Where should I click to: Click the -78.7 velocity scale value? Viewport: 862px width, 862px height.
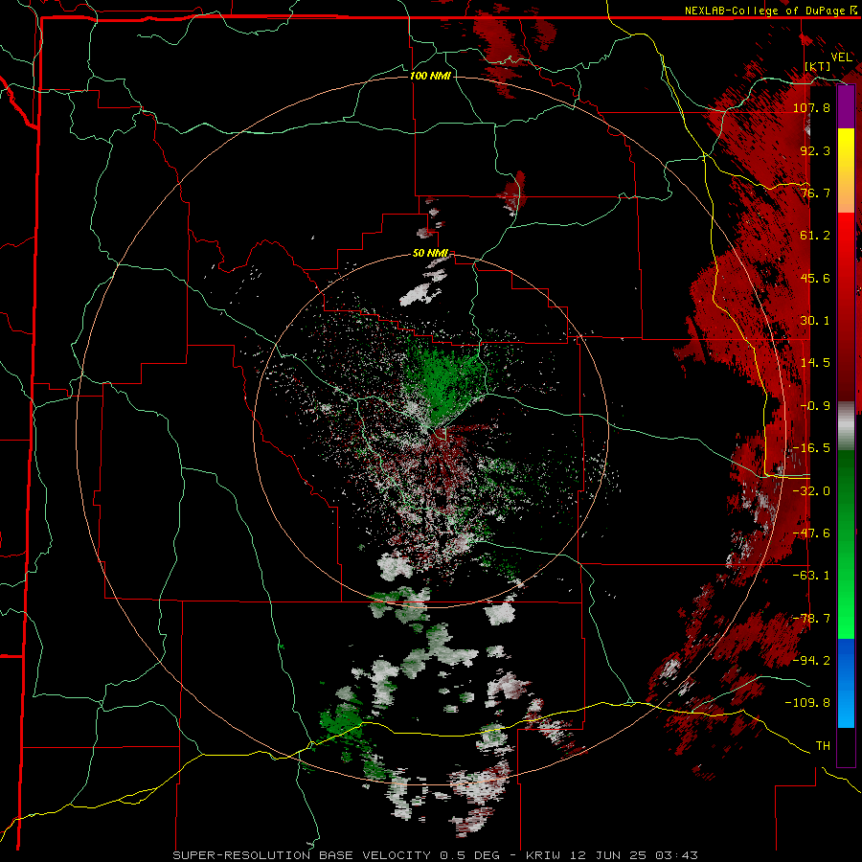(811, 619)
